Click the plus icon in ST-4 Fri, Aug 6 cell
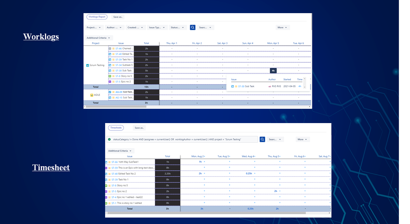Image resolution: width=410 pixels, height=224 pixels. 305,197
